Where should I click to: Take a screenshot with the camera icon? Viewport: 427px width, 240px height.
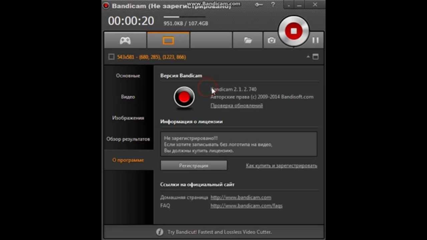tap(272, 40)
